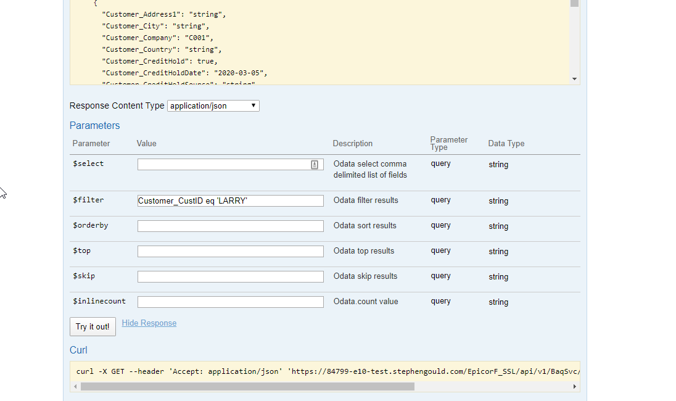Click the "Customer_Address1" JSON line
Image resolution: width=676 pixels, height=401 pixels.
164,14
